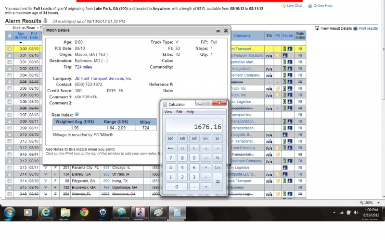
Task: Click the plus-minus key in Calculator
Action: point(206,148)
